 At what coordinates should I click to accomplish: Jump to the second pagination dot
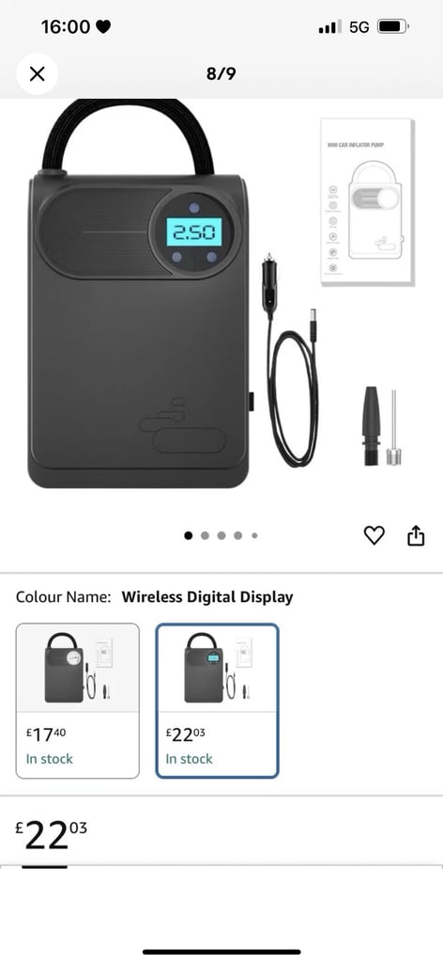tap(205, 535)
